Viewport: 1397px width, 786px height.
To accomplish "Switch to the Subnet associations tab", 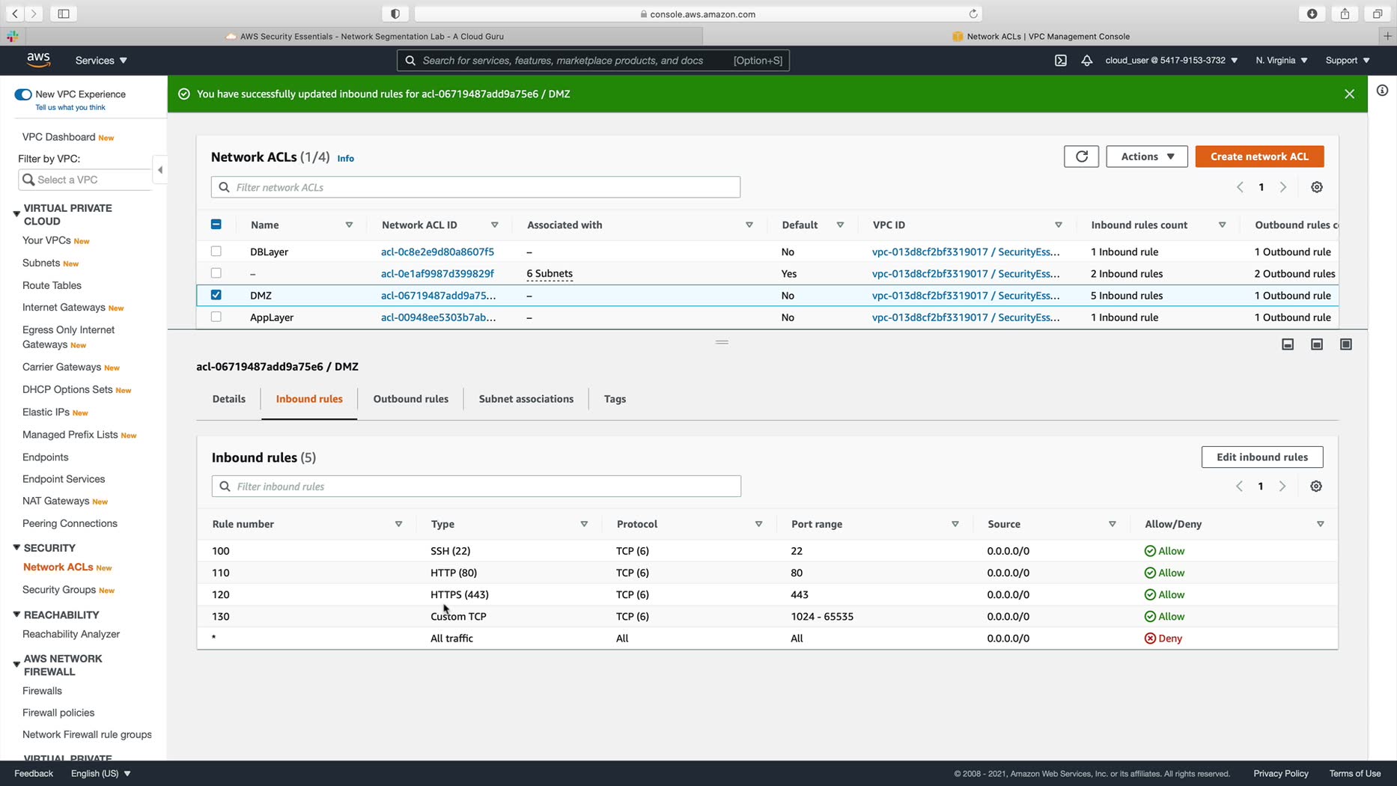I will (526, 399).
